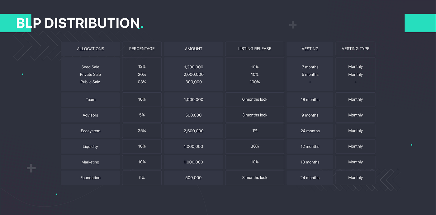Click the BLP DISTRIBUTION title
The width and height of the screenshot is (436, 215).
pos(78,23)
